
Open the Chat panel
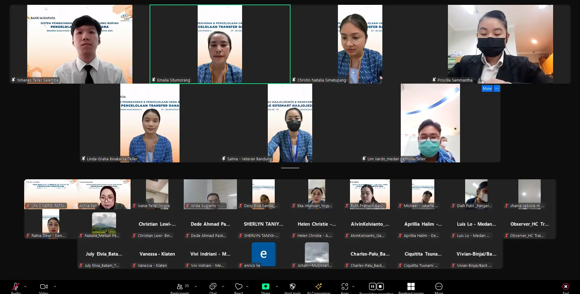[213, 287]
